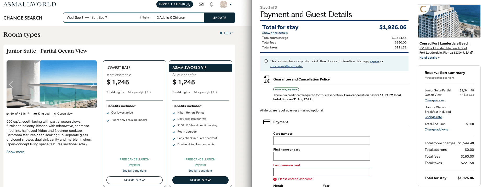The image size is (482, 187).
Task: Click the Change room link
Action: coord(434,100)
